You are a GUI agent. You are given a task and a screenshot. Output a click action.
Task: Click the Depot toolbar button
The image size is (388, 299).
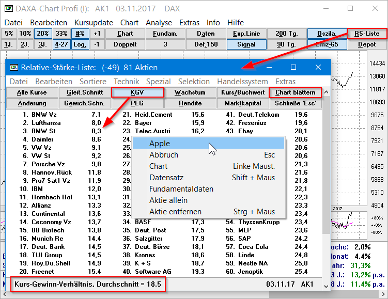click(x=367, y=44)
